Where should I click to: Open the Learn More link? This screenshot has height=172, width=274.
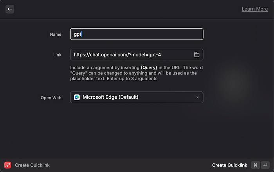pos(255,9)
